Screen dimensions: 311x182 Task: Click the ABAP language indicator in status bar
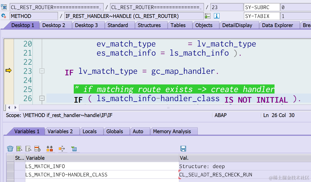pos(221,115)
